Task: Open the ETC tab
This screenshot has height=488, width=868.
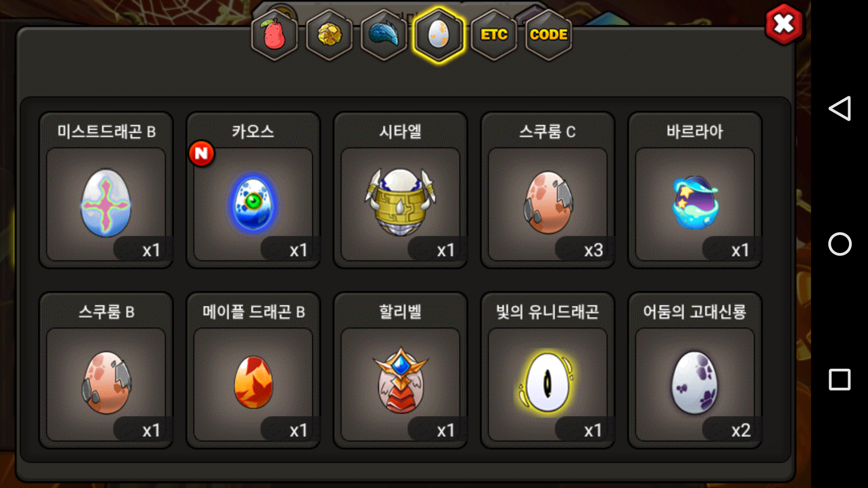Action: click(494, 35)
